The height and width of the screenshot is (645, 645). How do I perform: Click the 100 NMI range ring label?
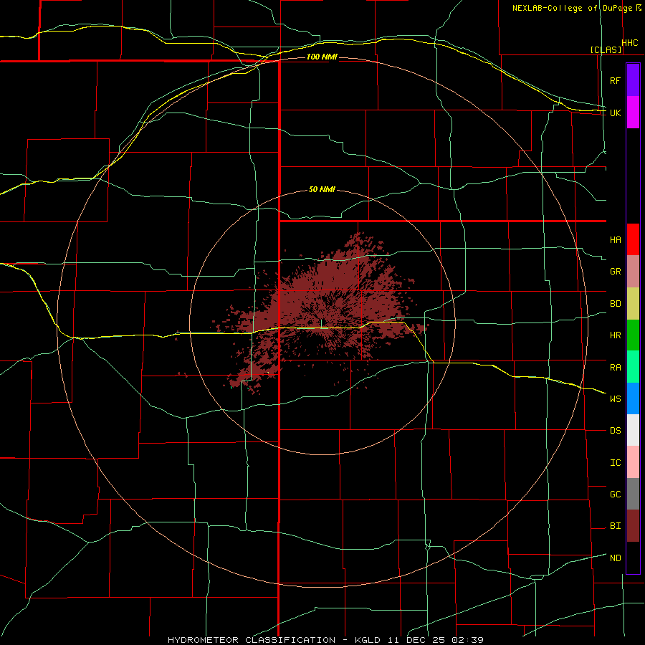pos(322,57)
